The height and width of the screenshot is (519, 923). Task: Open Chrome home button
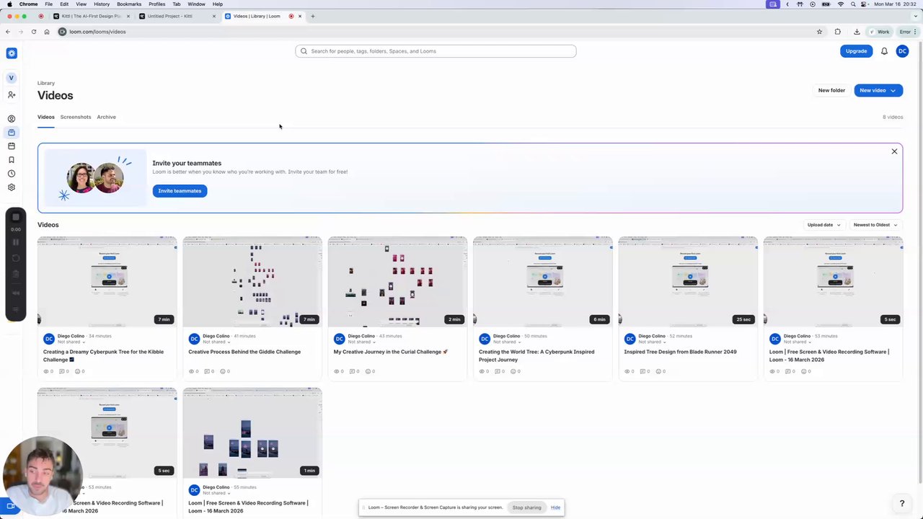[x=46, y=32]
